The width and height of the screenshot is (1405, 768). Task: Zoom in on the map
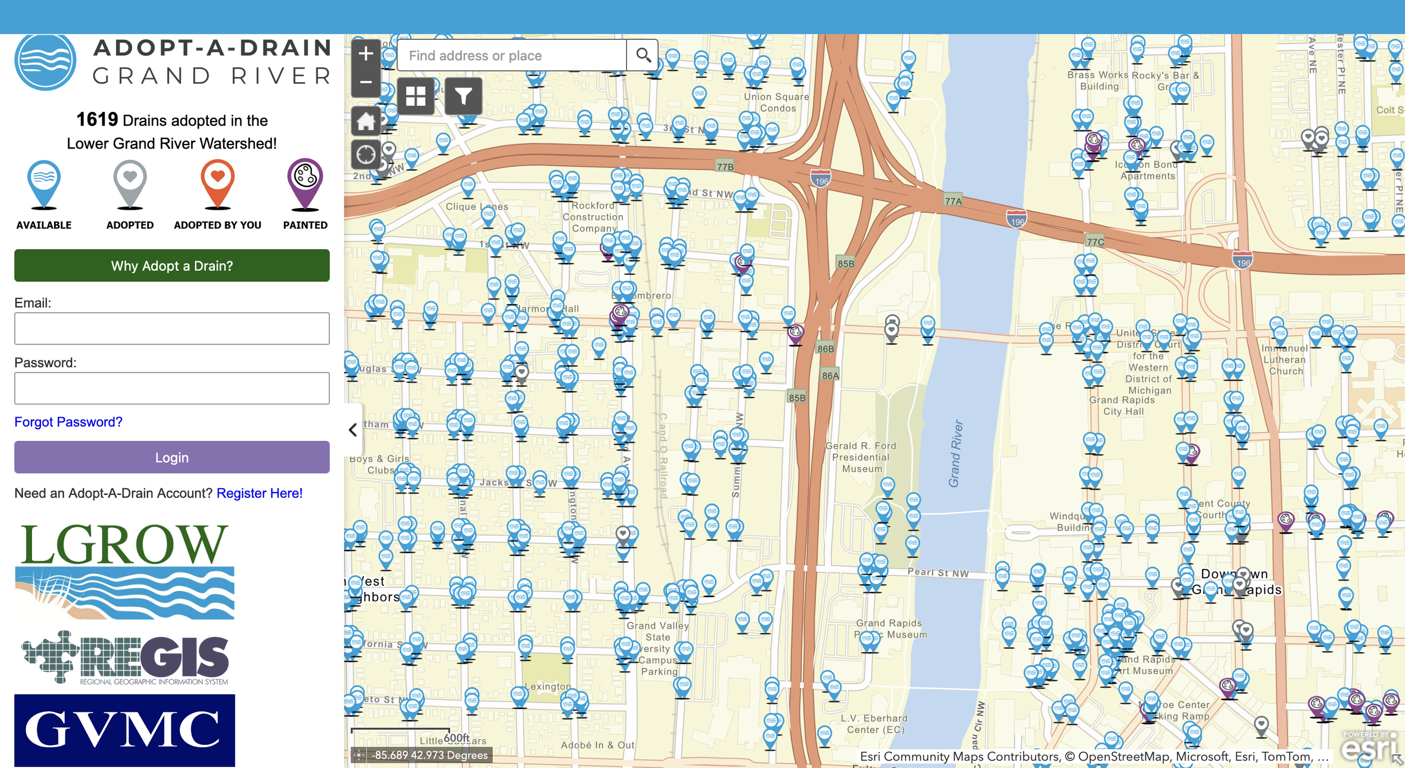(x=366, y=54)
